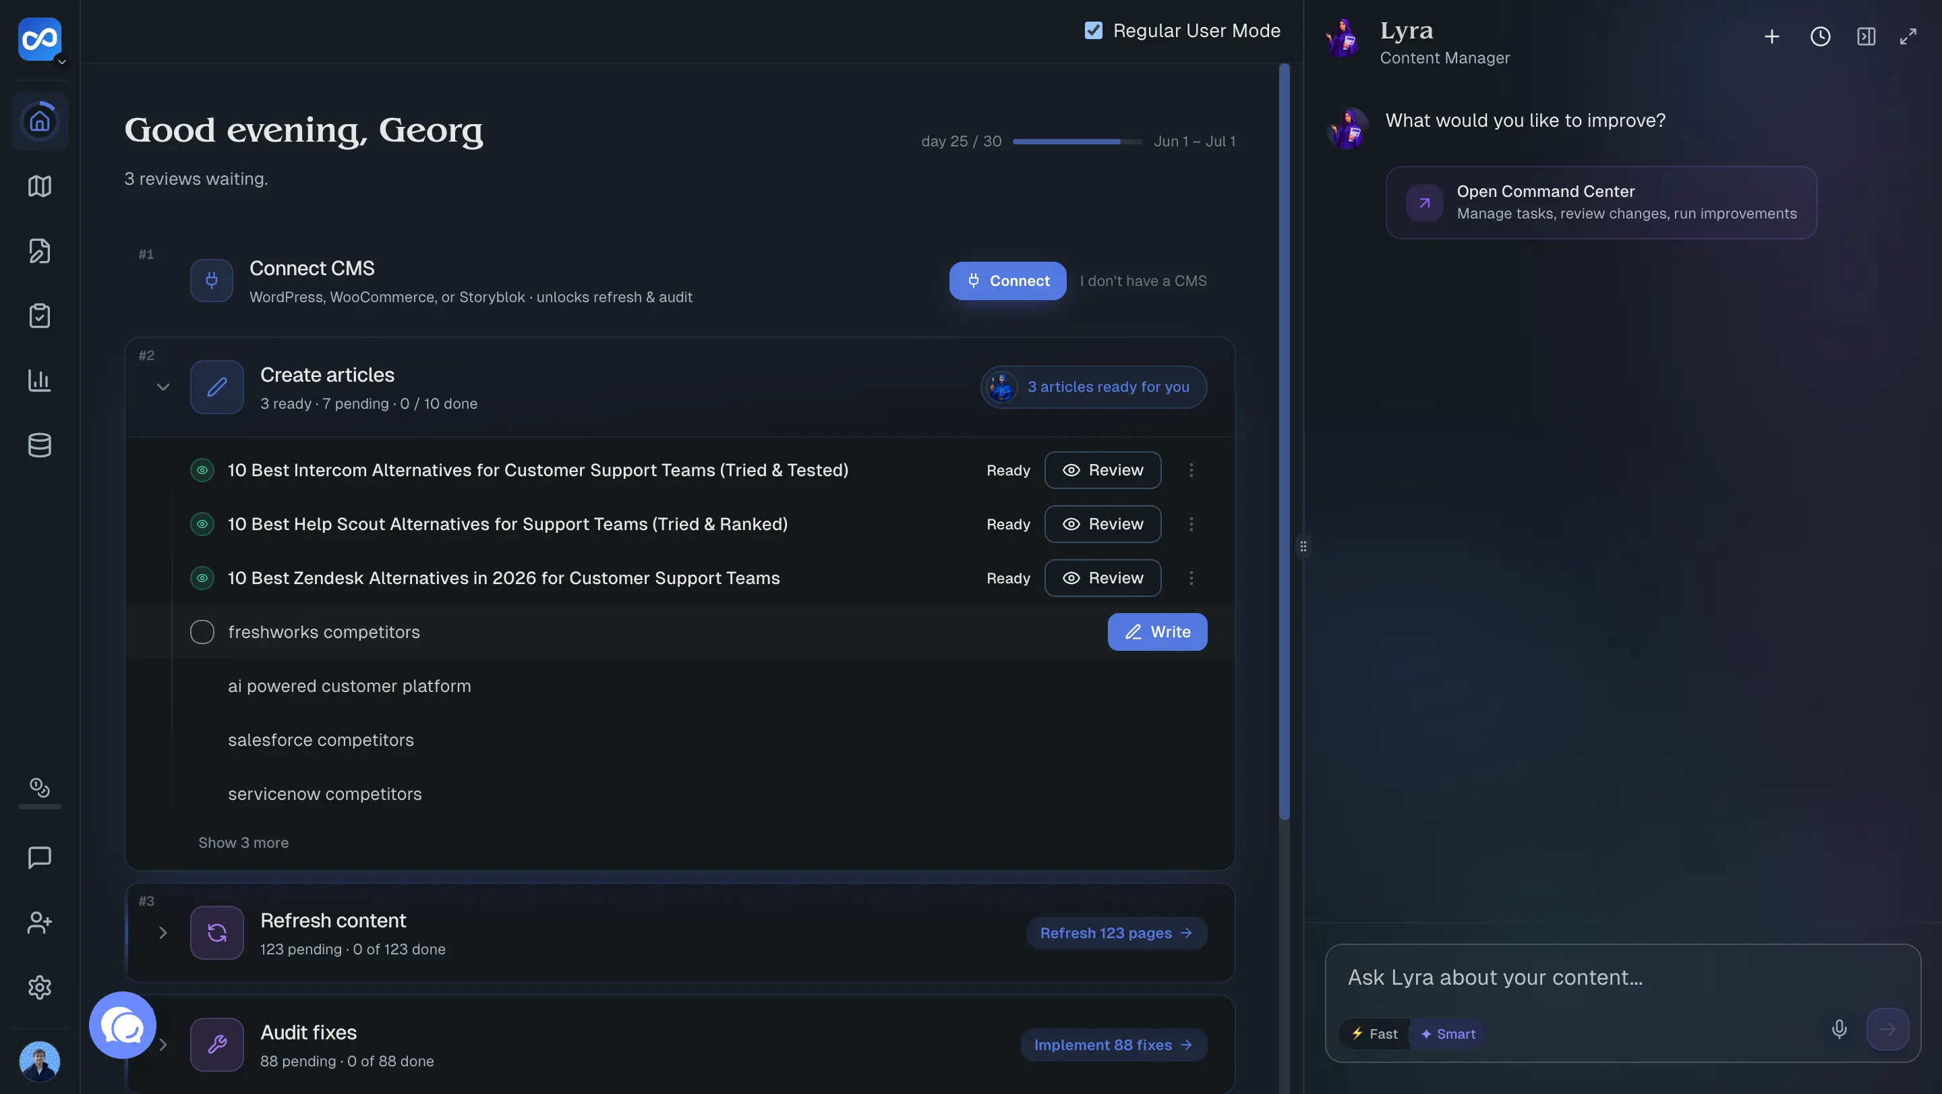Click the Connect CMS plug icon
The image size is (1942, 1094).
tap(212, 281)
